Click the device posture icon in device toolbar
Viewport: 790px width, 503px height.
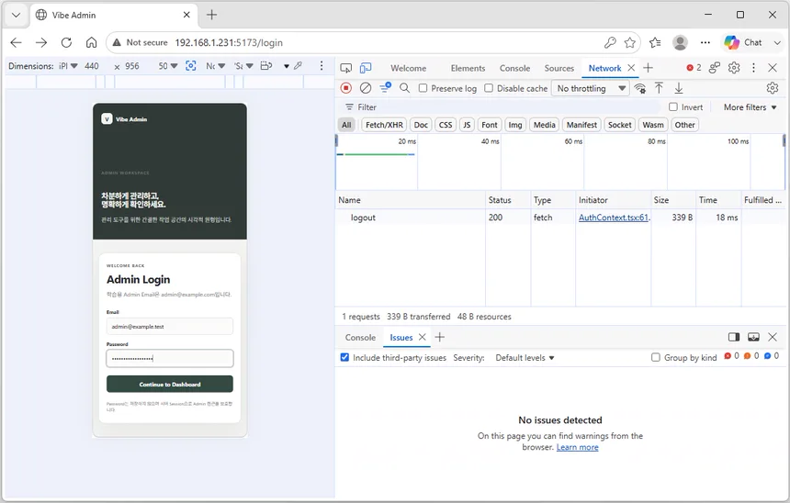pos(266,65)
